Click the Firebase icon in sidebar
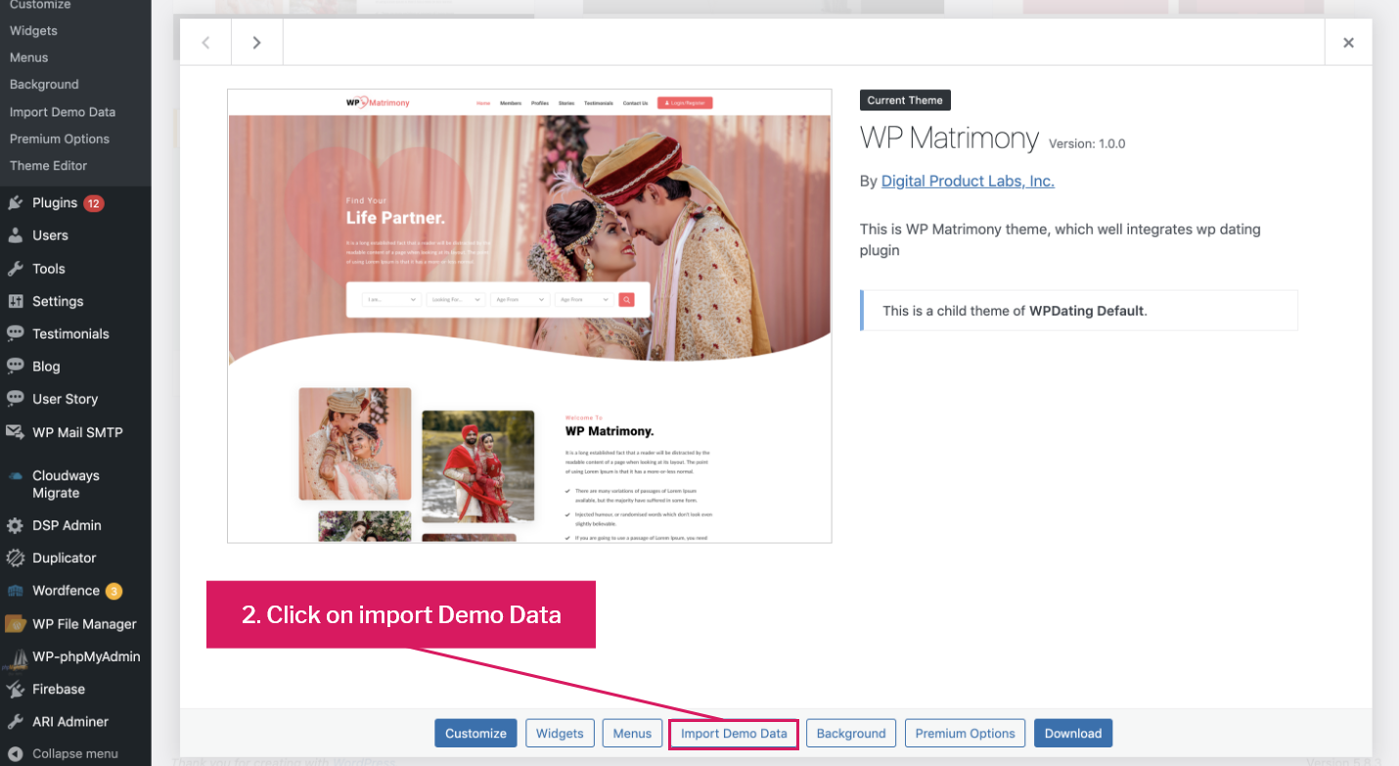Viewport: 1399px width, 766px height. tap(15, 690)
